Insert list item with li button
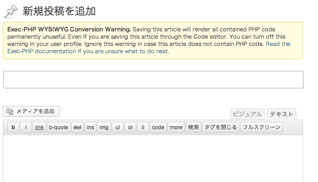 coord(143,127)
